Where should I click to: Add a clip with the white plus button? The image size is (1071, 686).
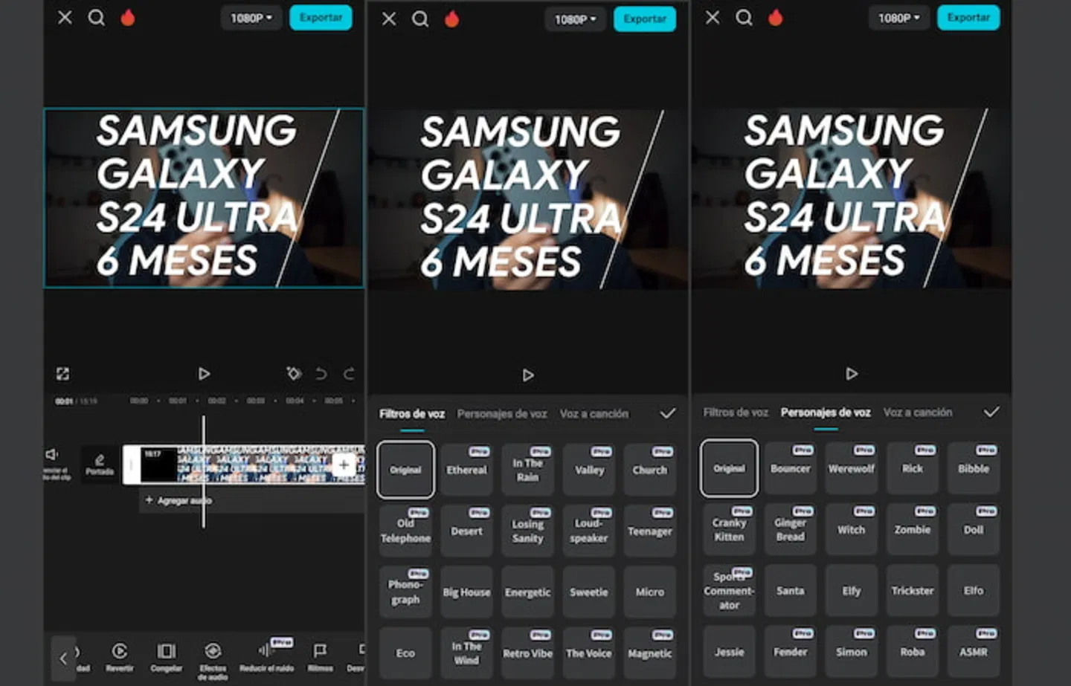(344, 465)
